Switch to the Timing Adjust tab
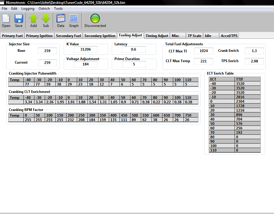This screenshot has height=214, width=274. click(157, 36)
